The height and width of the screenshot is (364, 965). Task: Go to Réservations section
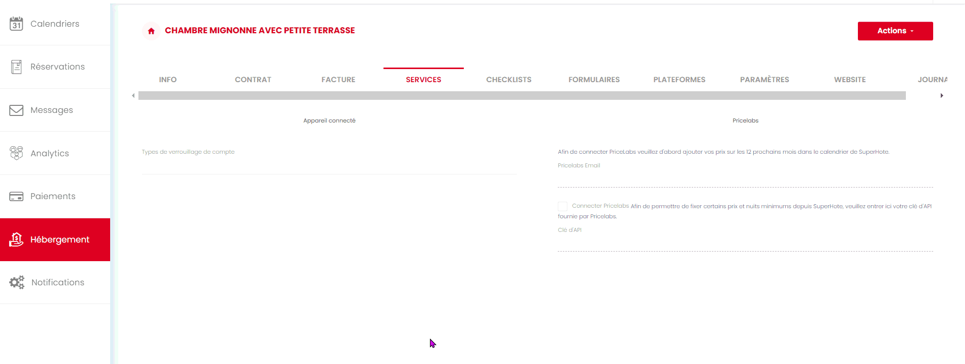[x=58, y=67]
